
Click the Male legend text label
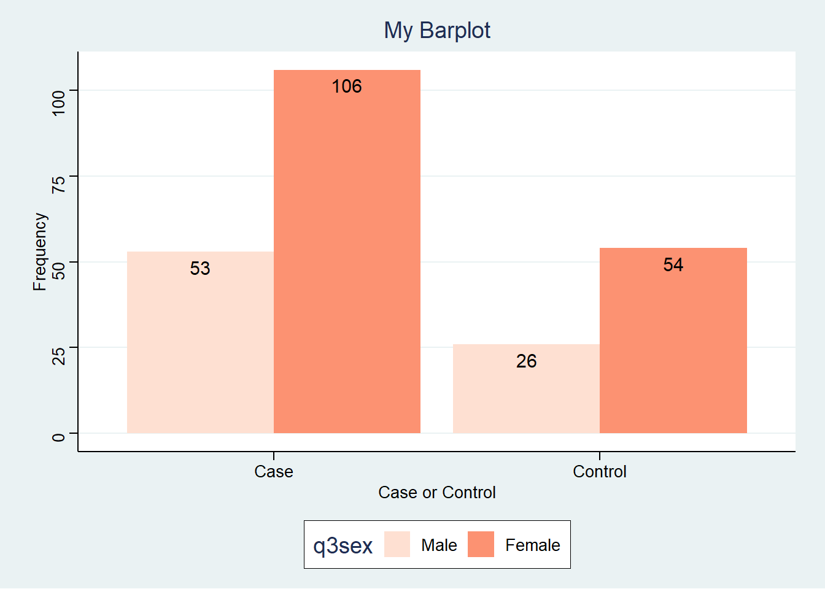[x=439, y=545]
